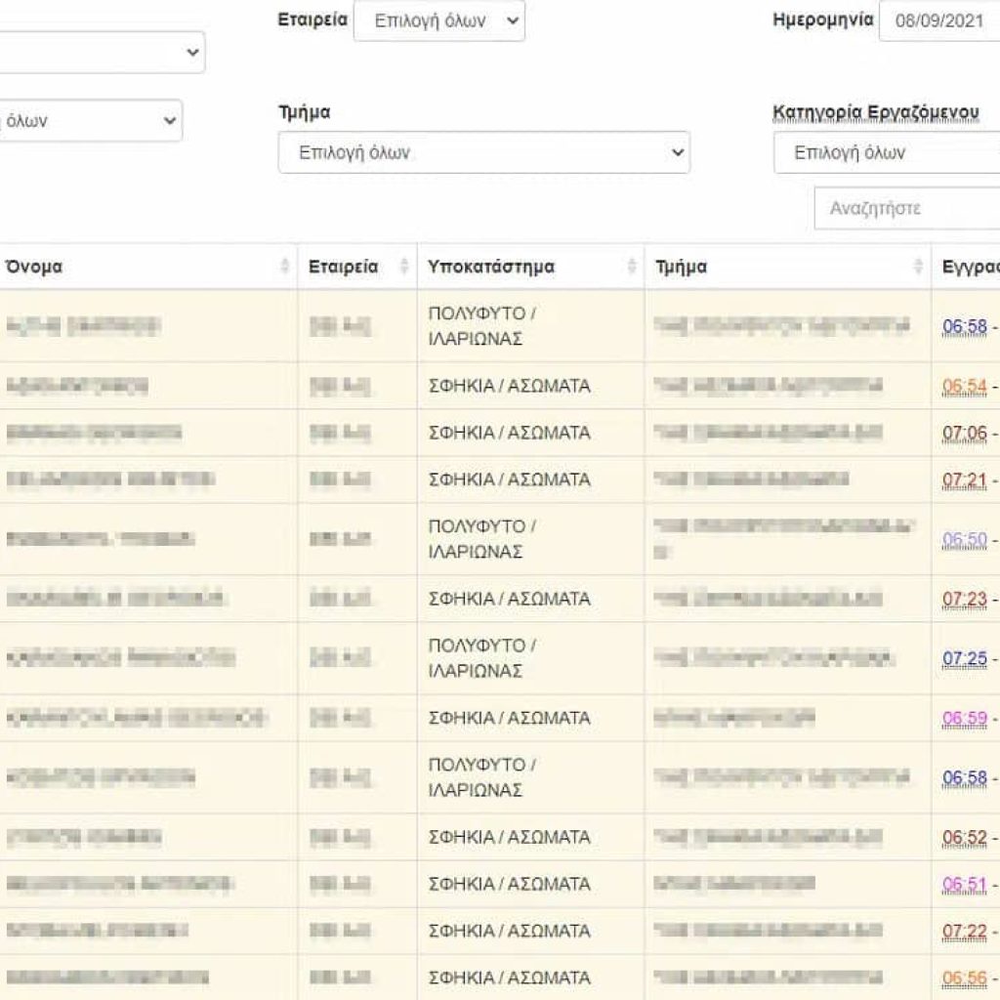Open the Κατηγορία Εργαζόμενου dropdown

tap(887, 152)
